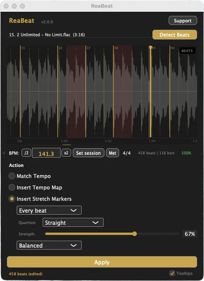Select the Insert Stretch Markers radio button

(12, 199)
